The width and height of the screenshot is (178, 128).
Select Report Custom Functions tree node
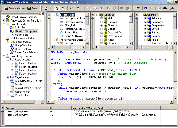pos(24,17)
